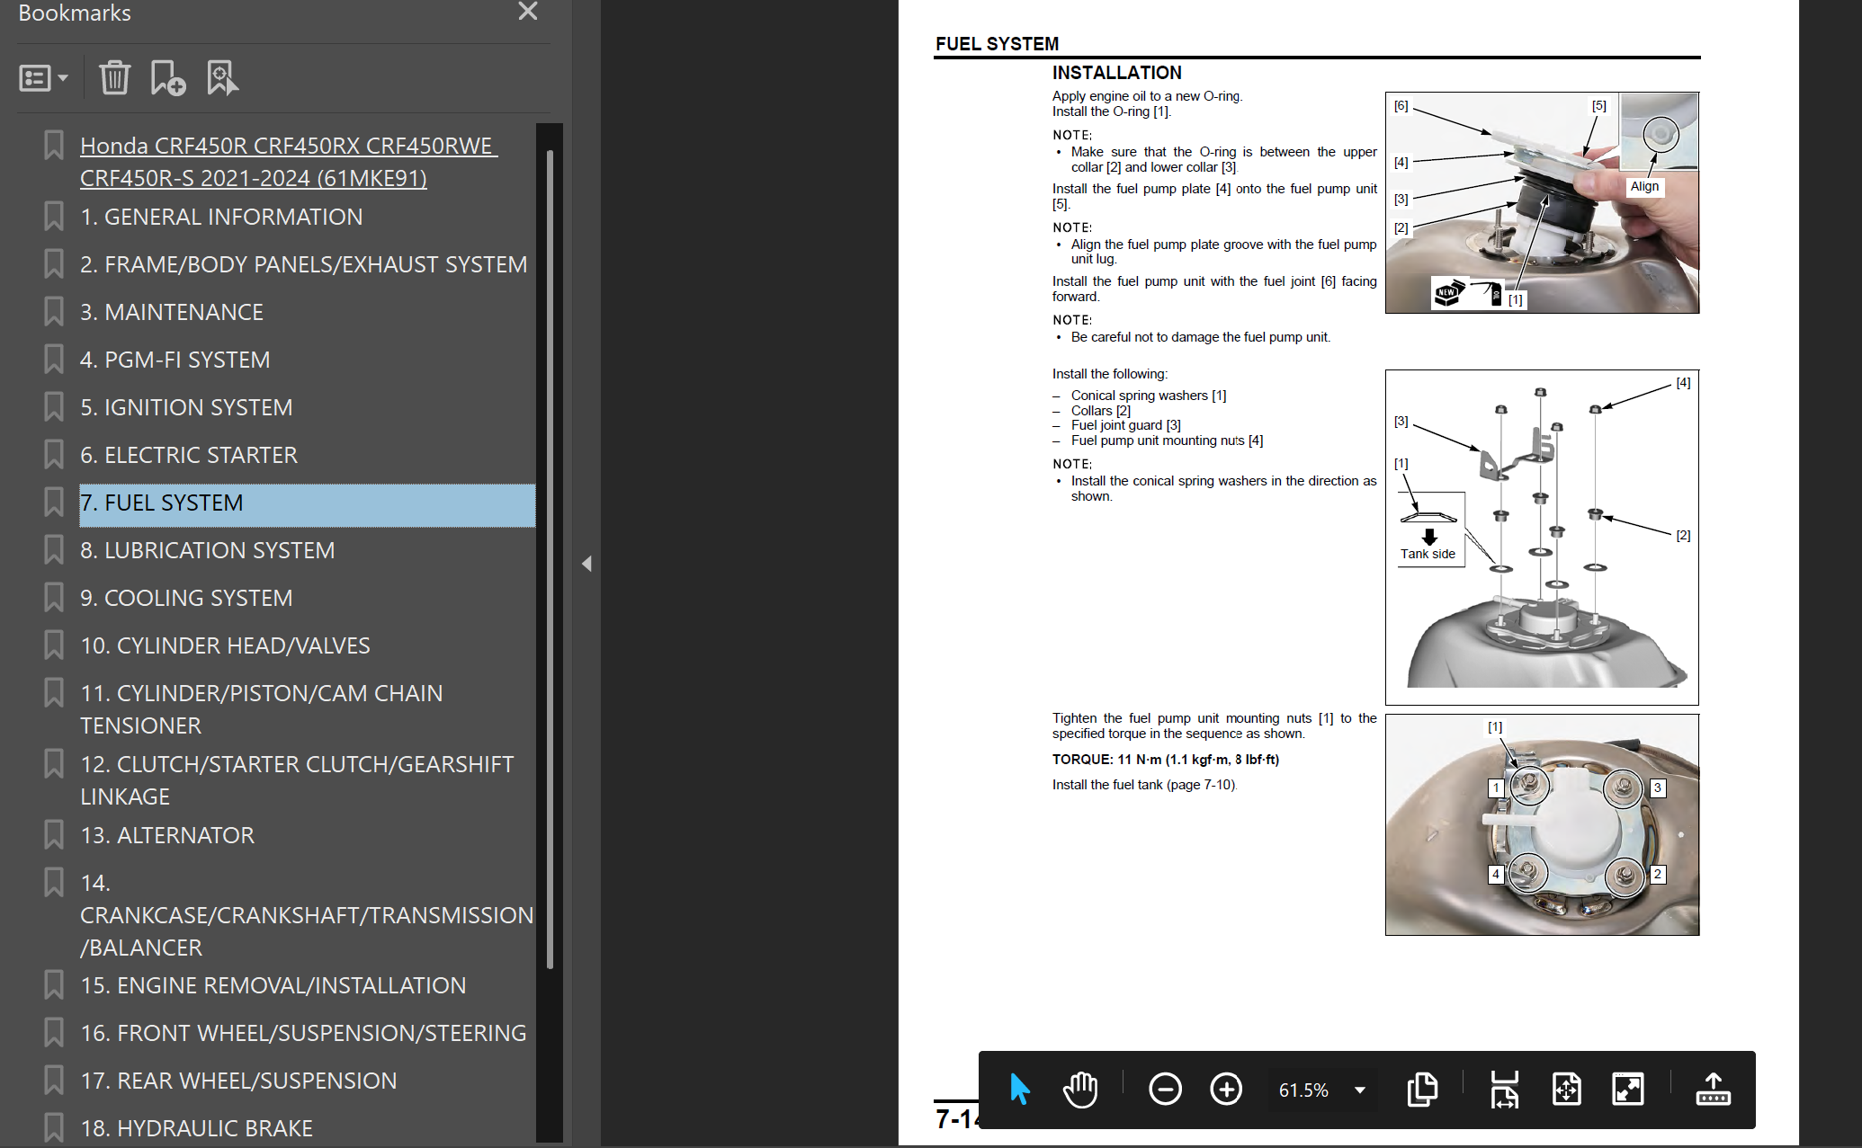Click the toolbar dock icon
Image resolution: width=1862 pixels, height=1148 pixels.
[1713, 1090]
